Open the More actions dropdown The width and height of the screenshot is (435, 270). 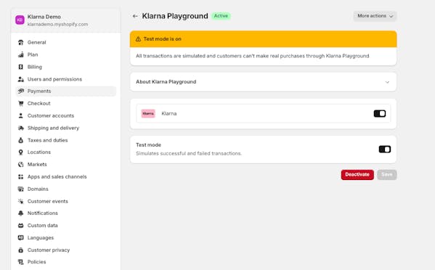pos(375,16)
